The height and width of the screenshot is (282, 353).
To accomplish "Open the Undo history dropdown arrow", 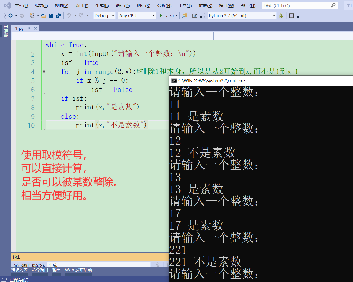I will [75, 16].
